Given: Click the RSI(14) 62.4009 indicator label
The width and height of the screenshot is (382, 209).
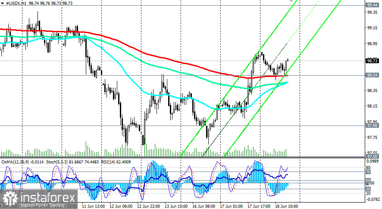Looking at the screenshot, I should (116, 162).
